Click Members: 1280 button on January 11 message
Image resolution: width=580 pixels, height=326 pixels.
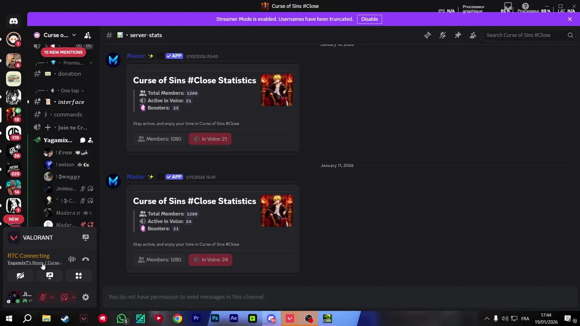159,259
